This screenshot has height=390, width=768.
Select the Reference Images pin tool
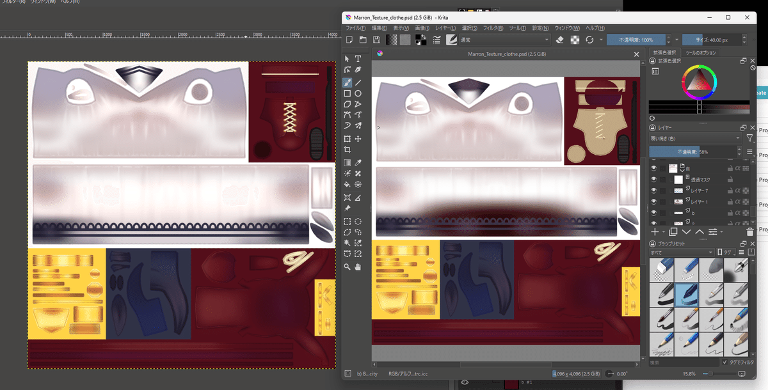[x=347, y=208]
